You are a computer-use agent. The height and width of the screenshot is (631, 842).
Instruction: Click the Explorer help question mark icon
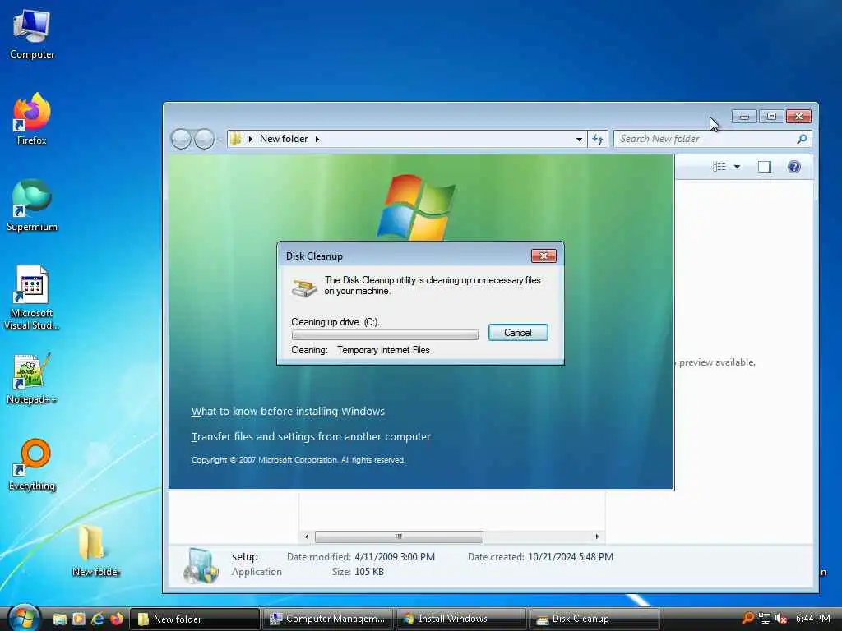point(793,167)
